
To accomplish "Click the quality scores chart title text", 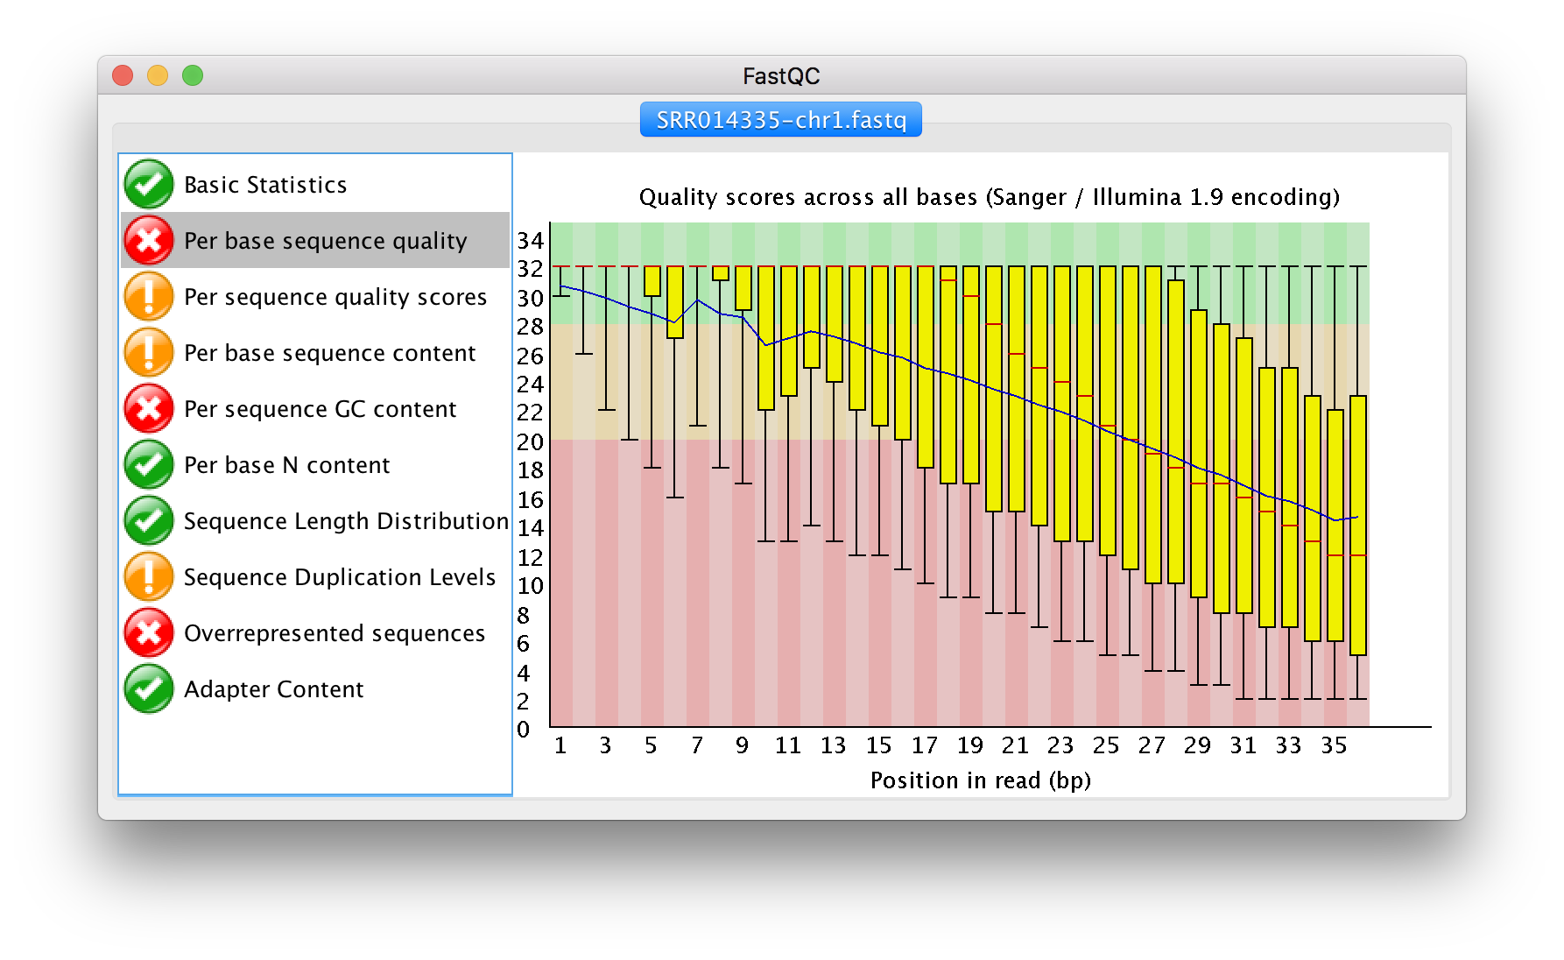I will click(x=989, y=197).
